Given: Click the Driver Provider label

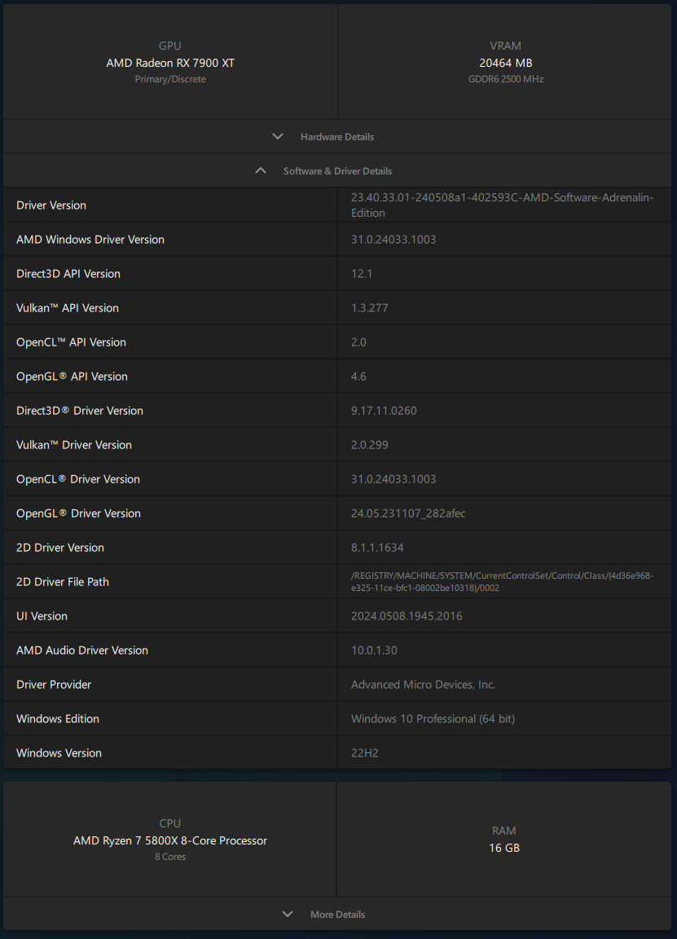Looking at the screenshot, I should [x=54, y=684].
